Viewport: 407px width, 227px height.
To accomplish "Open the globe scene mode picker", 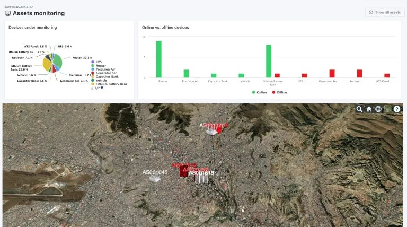I will pos(378,109).
